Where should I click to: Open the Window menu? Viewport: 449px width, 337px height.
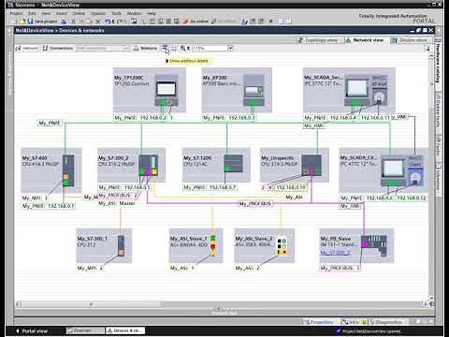134,13
